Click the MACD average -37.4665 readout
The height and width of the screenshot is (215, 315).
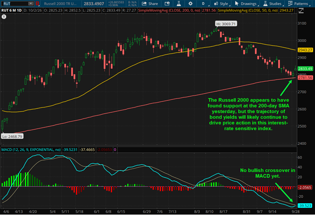(87, 150)
